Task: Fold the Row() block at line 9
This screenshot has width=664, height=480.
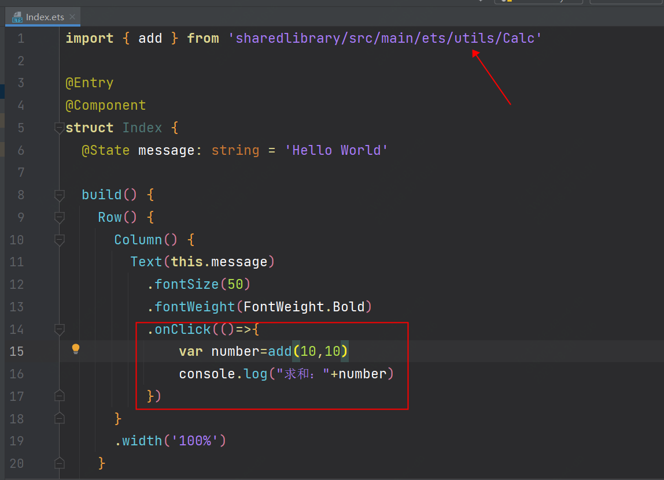Action: (x=59, y=218)
